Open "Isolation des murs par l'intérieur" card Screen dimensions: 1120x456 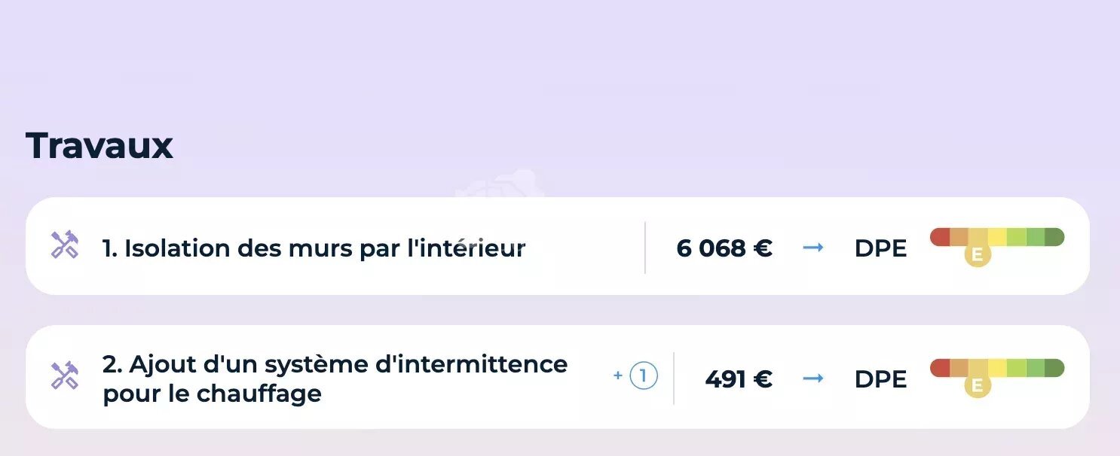point(558,246)
